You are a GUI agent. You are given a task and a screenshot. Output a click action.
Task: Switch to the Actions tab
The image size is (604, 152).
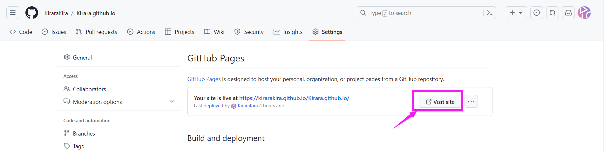tap(141, 32)
